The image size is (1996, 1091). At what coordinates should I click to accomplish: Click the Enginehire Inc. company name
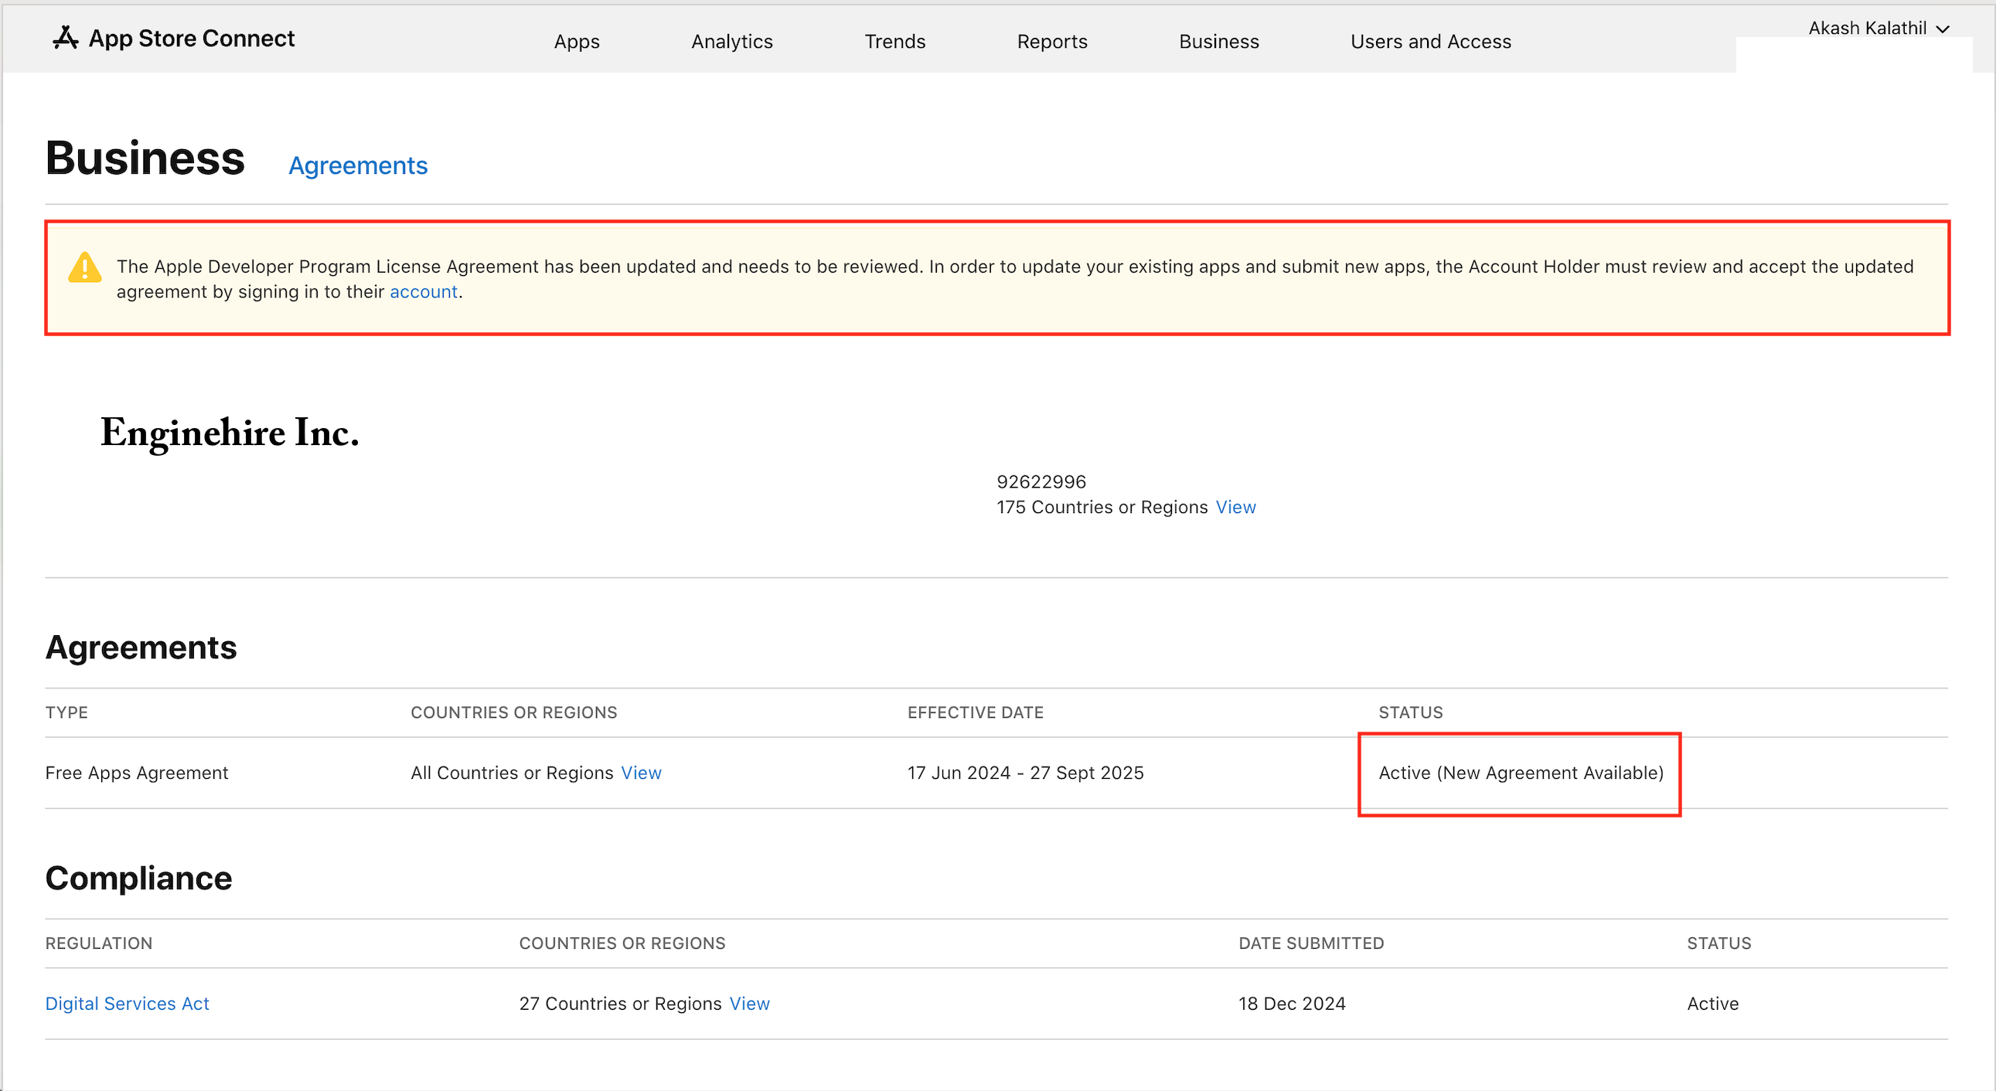(230, 433)
